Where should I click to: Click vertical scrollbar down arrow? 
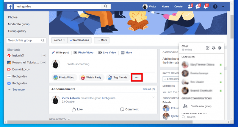click(x=232, y=118)
